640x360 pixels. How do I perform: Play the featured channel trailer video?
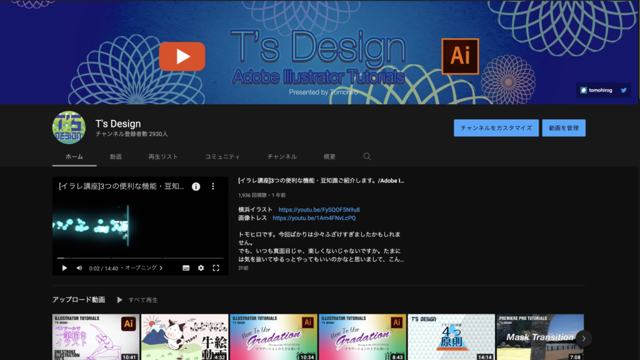coord(64,267)
